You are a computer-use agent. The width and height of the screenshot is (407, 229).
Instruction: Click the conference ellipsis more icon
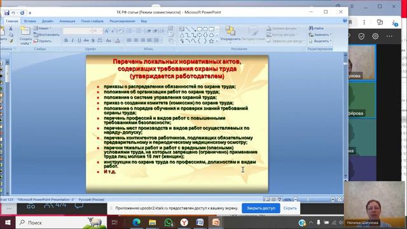click(x=389, y=36)
